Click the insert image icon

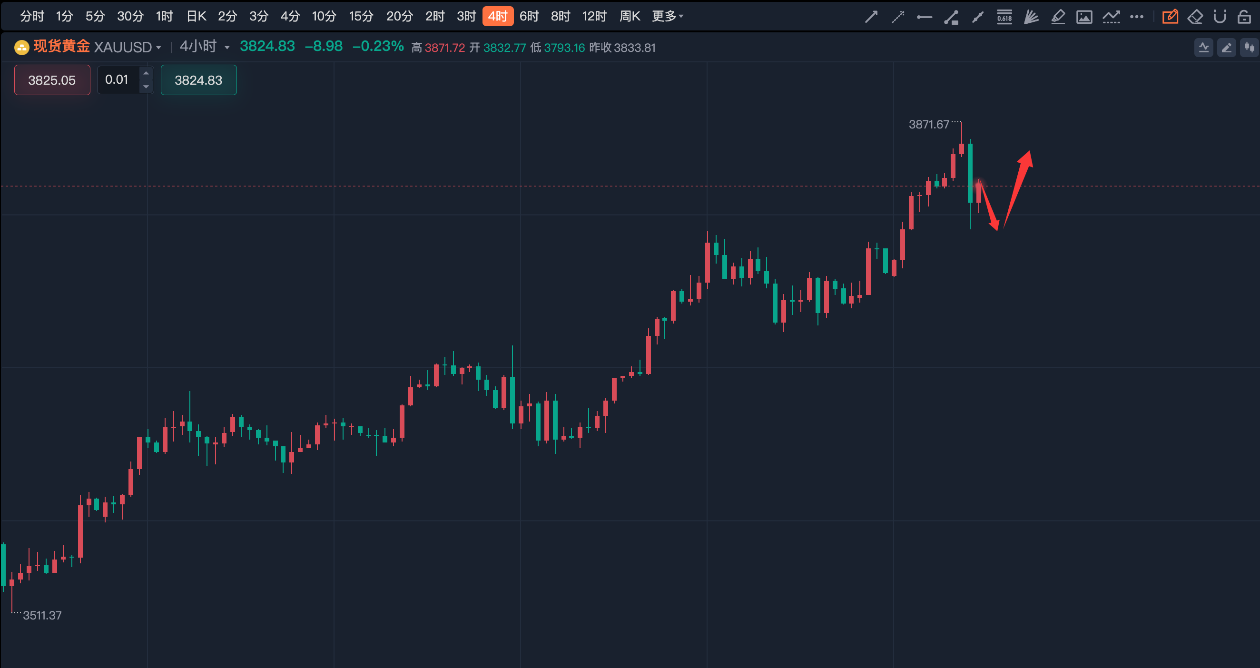tap(1084, 17)
